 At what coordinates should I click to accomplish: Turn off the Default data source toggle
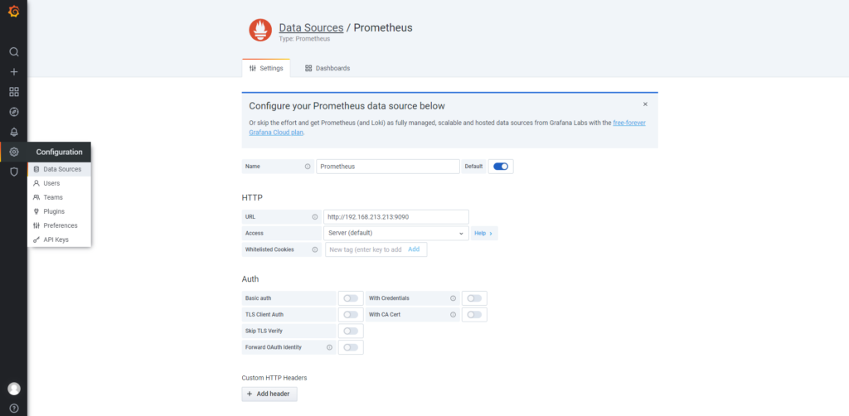[x=501, y=167]
